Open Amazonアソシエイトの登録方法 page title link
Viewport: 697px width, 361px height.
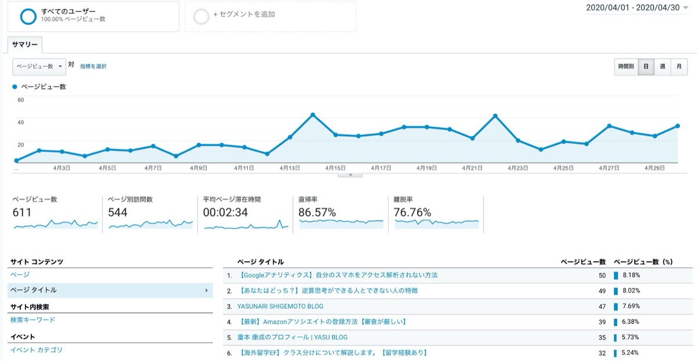tap(322, 322)
